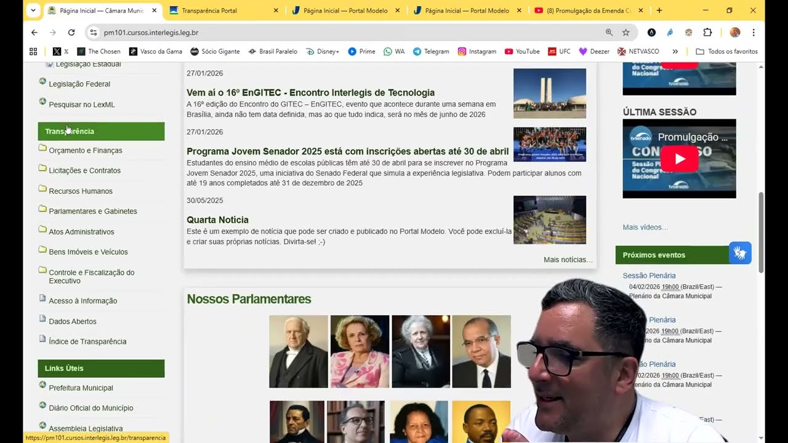Image resolution: width=788 pixels, height=443 pixels.
Task: Click Mais vídeos link
Action: (645, 228)
